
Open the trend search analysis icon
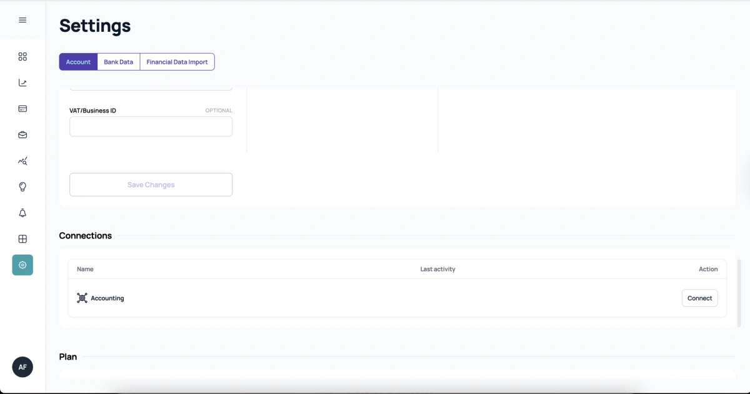click(22, 161)
